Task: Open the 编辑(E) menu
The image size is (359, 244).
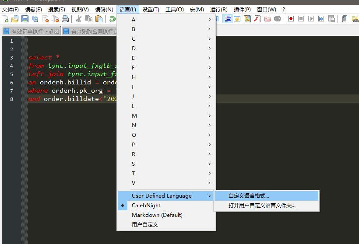Action: pyautogui.click(x=33, y=10)
